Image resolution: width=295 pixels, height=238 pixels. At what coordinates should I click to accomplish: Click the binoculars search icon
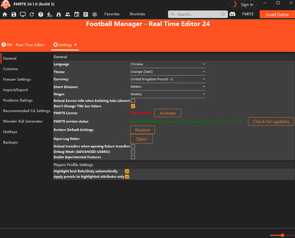[x=59, y=14]
